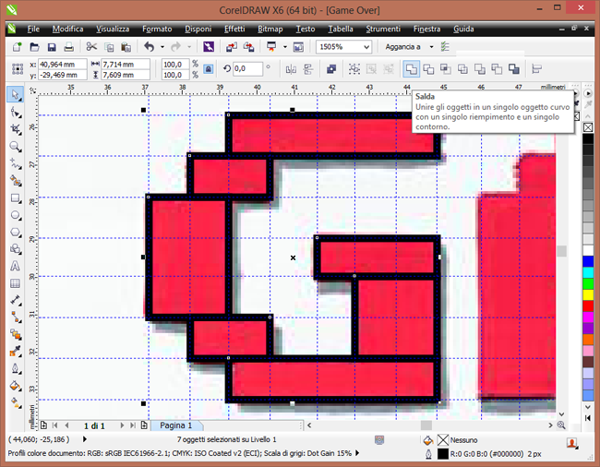
Task: Open the 1505% zoom level dropdown
Action: pos(343,47)
